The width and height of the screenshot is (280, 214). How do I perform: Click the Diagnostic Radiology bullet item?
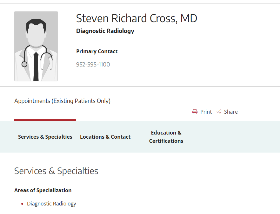(51, 204)
